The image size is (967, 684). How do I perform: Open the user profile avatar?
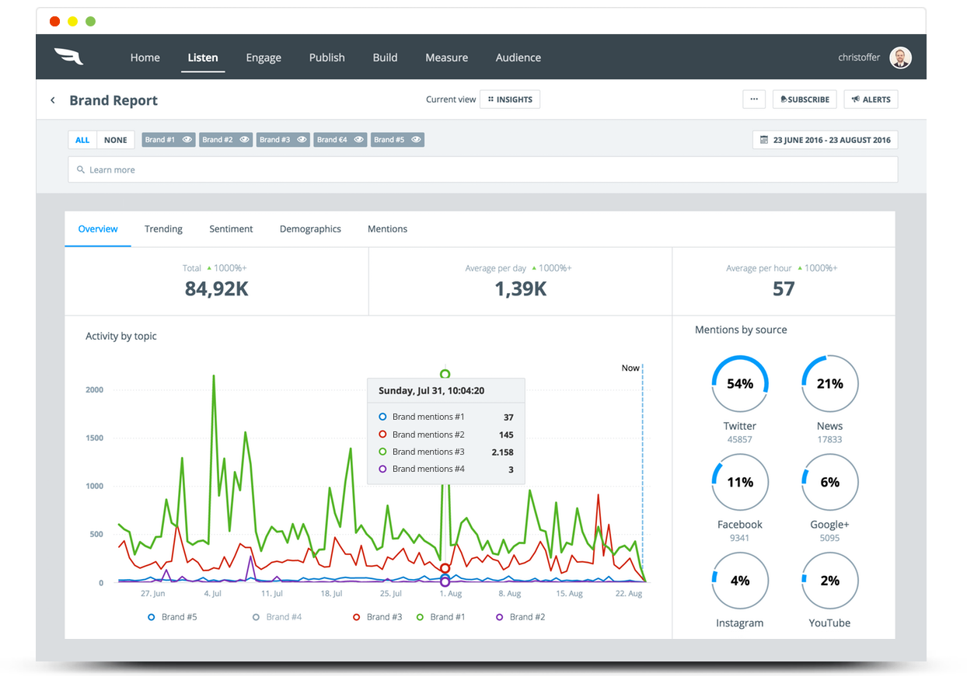900,58
